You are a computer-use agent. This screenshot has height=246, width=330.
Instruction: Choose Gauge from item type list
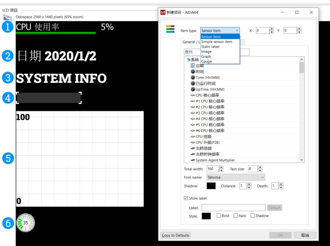pos(220,61)
